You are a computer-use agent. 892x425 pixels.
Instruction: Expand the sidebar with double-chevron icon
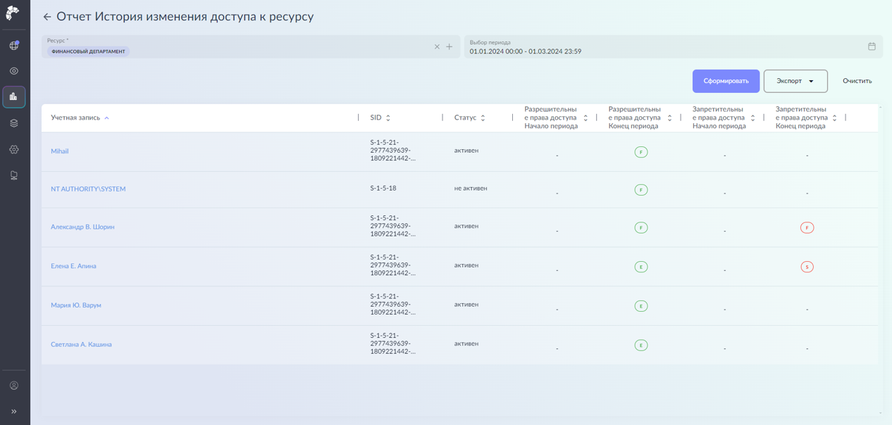[14, 412]
